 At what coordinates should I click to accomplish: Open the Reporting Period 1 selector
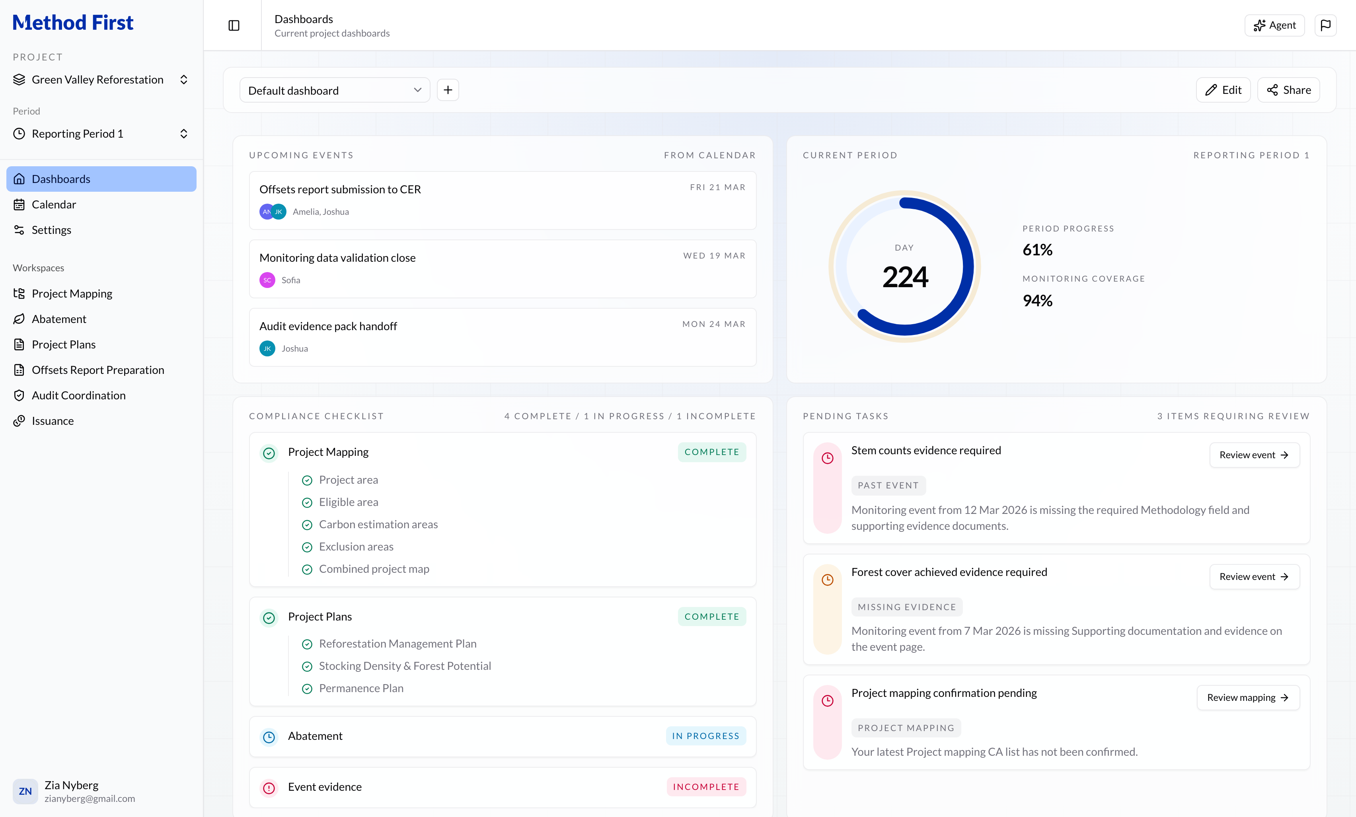point(101,134)
